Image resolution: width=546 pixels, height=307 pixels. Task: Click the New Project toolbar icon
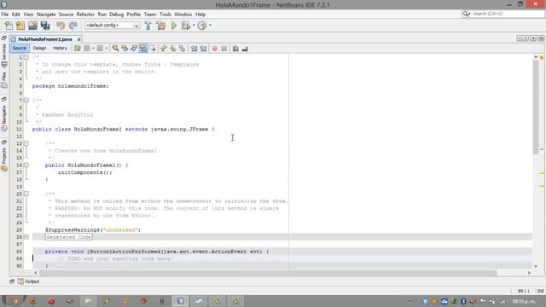[x=20, y=26]
